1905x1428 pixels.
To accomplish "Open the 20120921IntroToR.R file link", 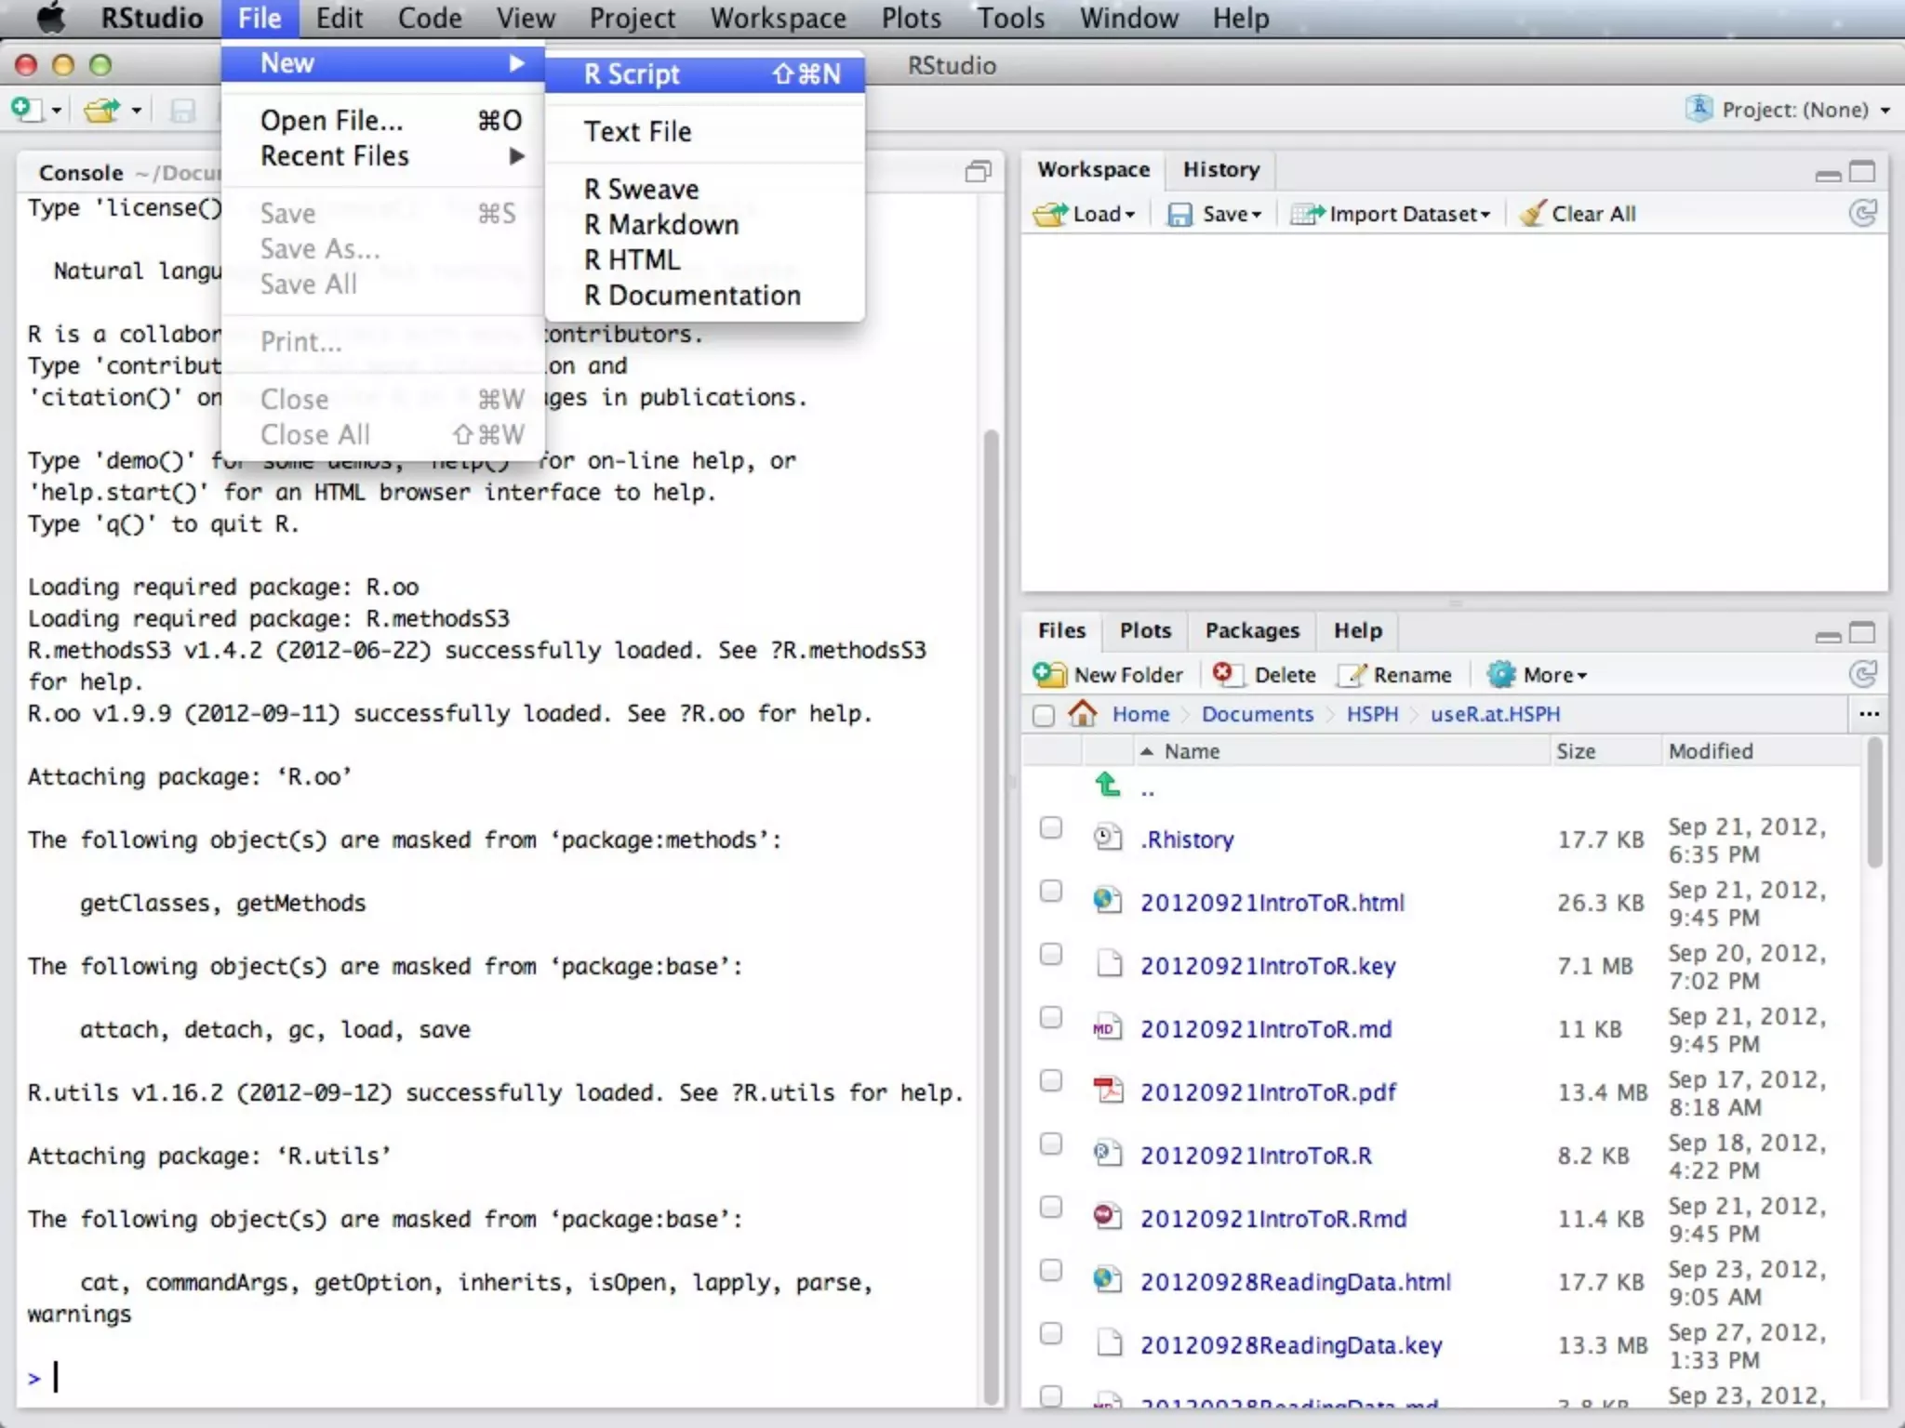I will coord(1256,1155).
